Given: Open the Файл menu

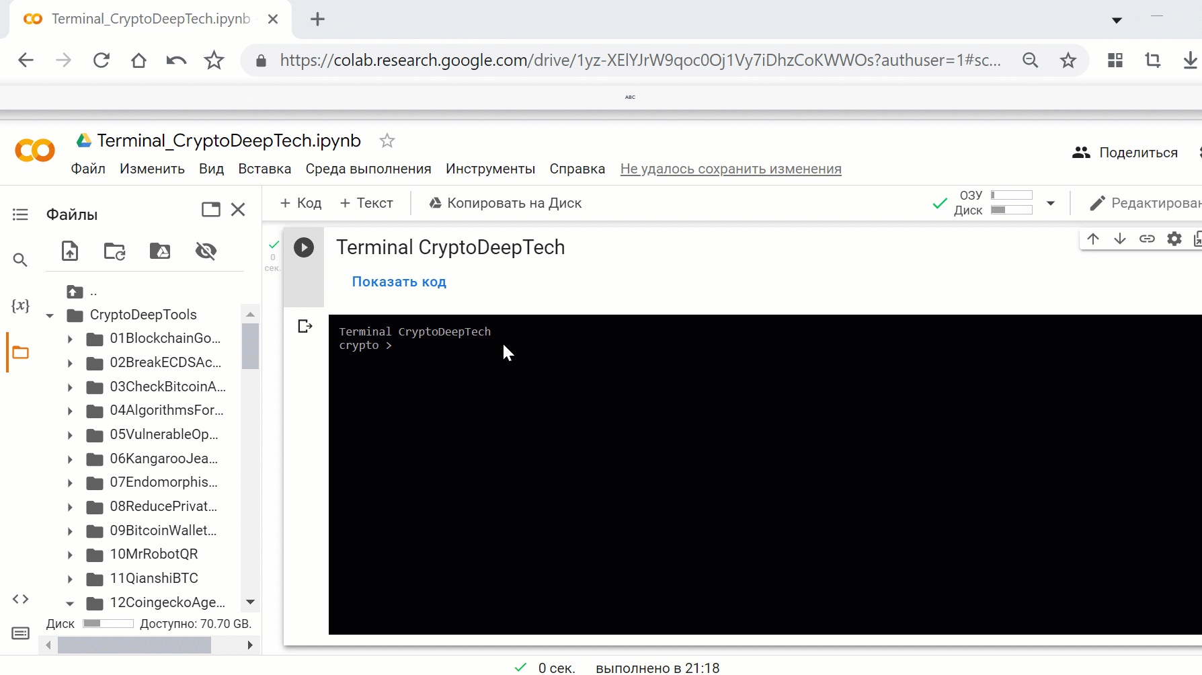Looking at the screenshot, I should 88,169.
